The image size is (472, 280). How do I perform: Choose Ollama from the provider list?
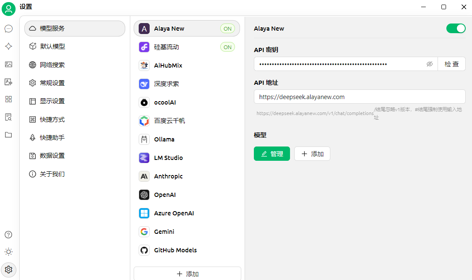[164, 139]
